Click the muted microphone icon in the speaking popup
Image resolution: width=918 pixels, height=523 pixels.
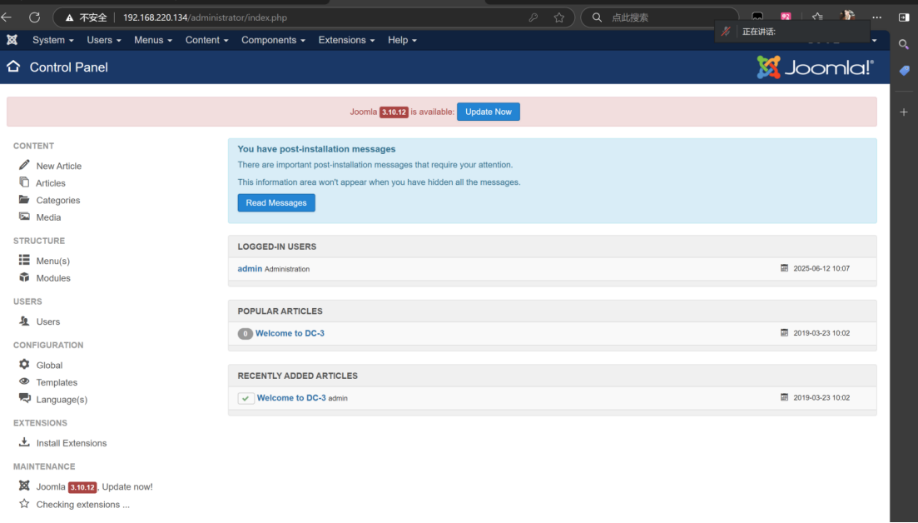pos(726,31)
